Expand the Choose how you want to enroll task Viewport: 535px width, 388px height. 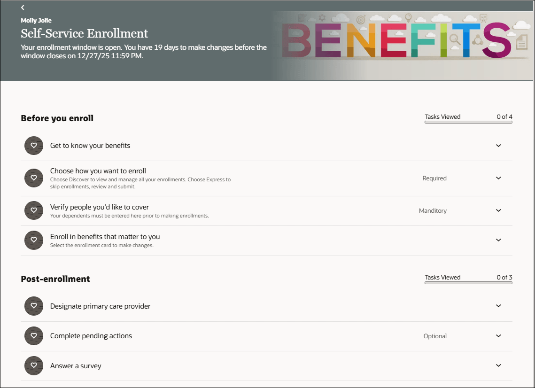[x=498, y=178]
